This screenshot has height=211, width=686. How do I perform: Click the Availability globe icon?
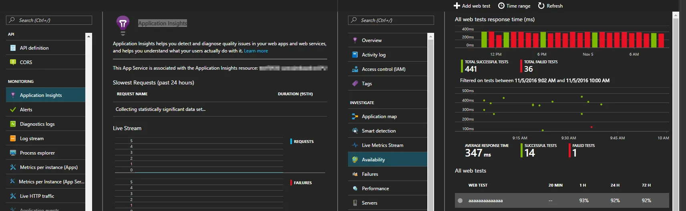coord(355,160)
